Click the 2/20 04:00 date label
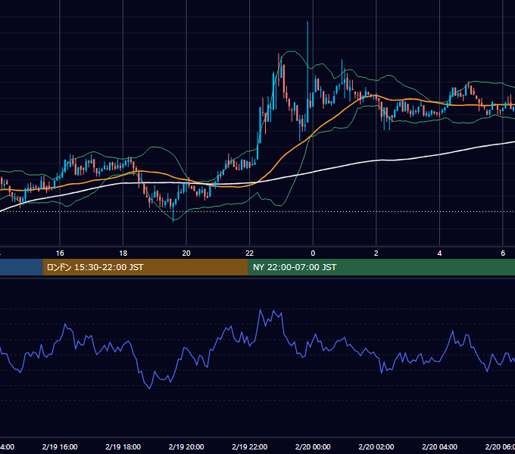 439,446
